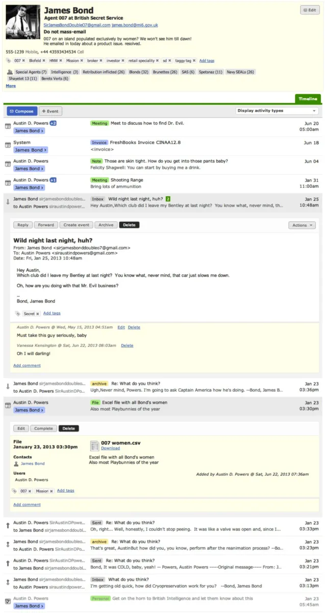Expand the +2 participants badge on the Meeting row
325x613 pixels.
coord(53,123)
